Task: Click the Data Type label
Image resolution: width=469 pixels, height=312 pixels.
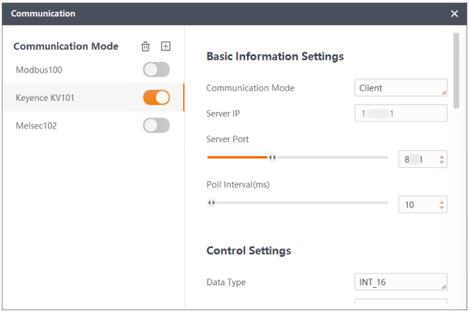Action: [x=225, y=282]
